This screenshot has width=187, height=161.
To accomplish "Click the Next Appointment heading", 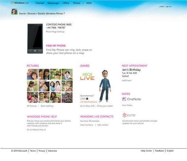I will coord(135,66).
